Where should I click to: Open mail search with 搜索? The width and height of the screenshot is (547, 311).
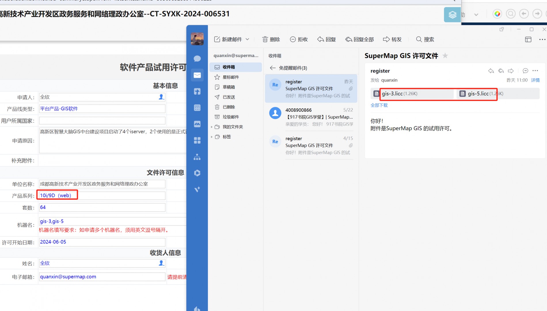click(x=425, y=39)
